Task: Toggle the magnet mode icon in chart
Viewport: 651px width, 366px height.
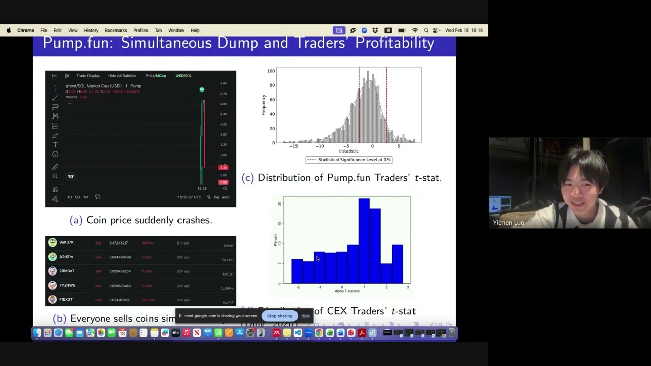Action: (55, 189)
